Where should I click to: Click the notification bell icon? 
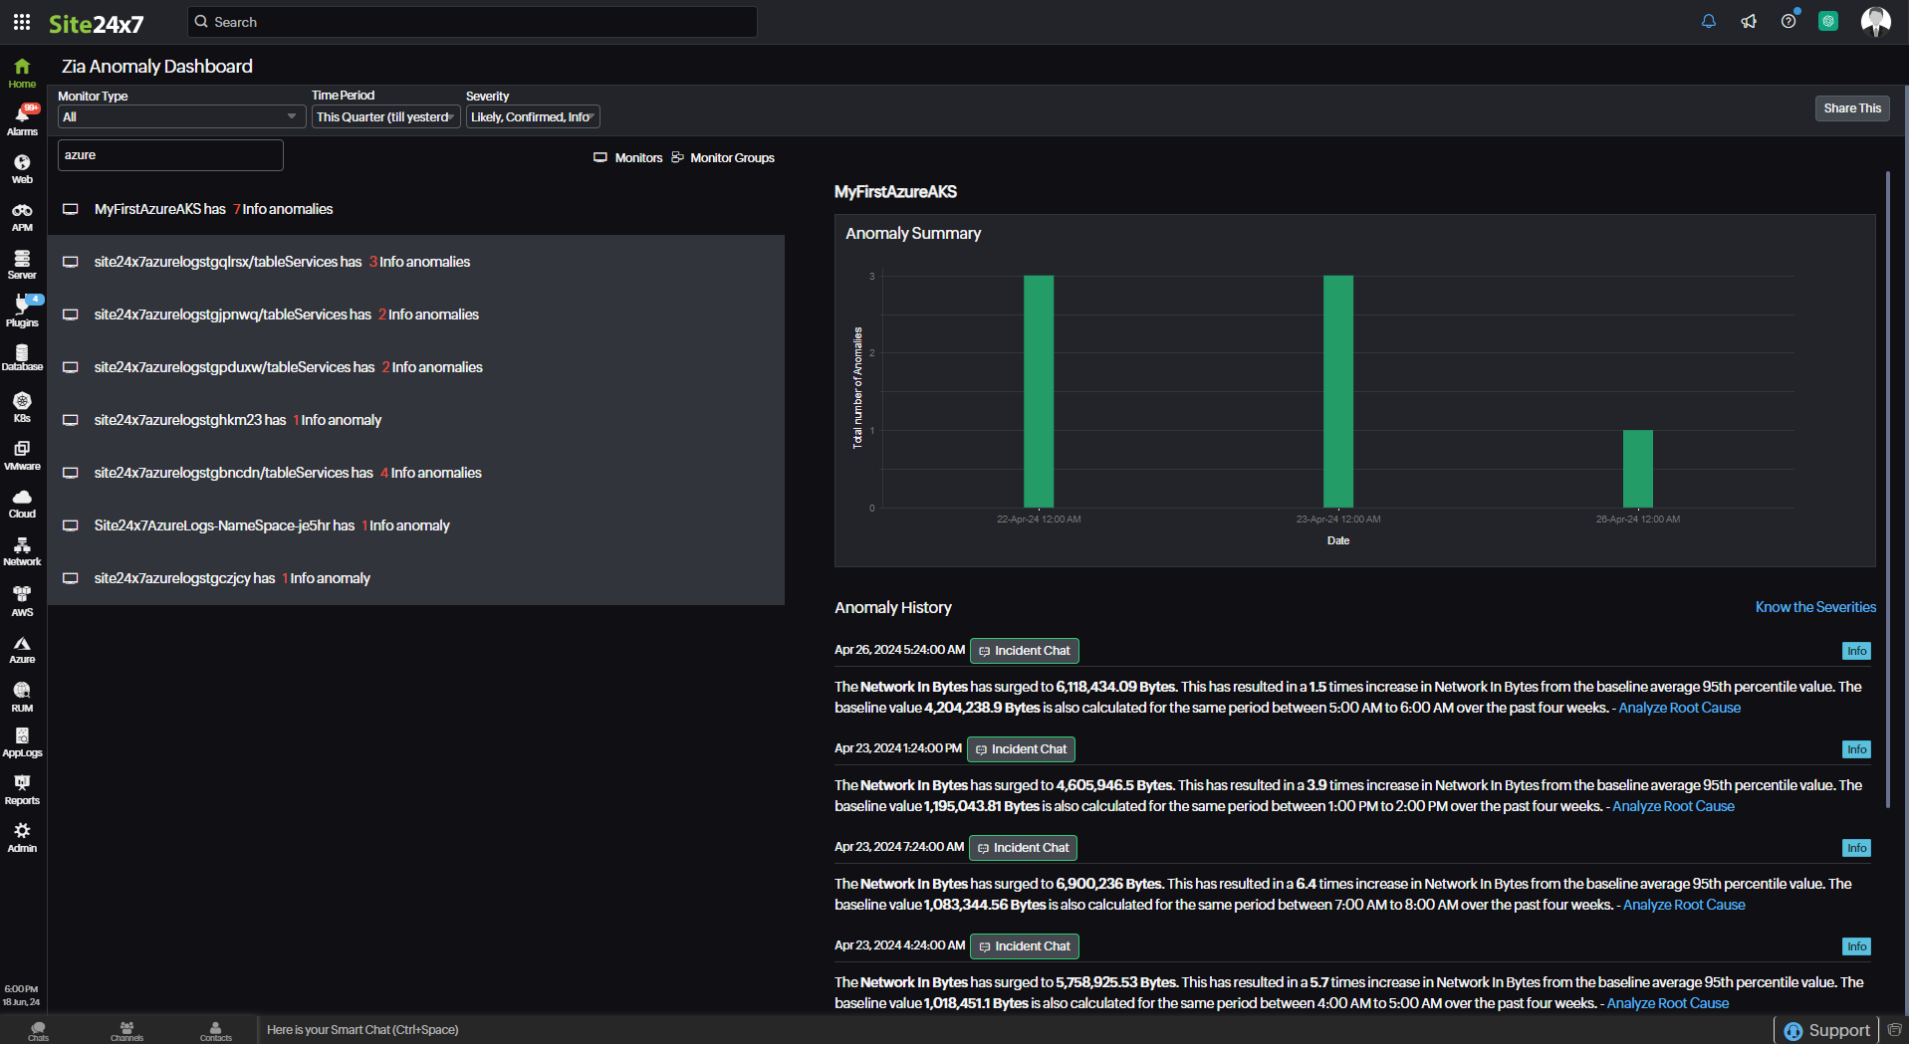(1708, 22)
